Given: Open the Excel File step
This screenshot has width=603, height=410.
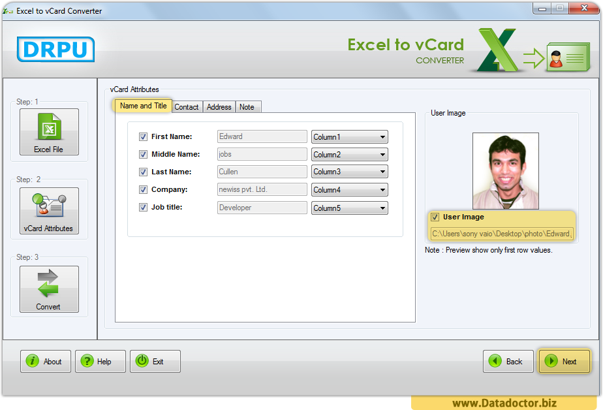Looking at the screenshot, I should click(x=49, y=132).
